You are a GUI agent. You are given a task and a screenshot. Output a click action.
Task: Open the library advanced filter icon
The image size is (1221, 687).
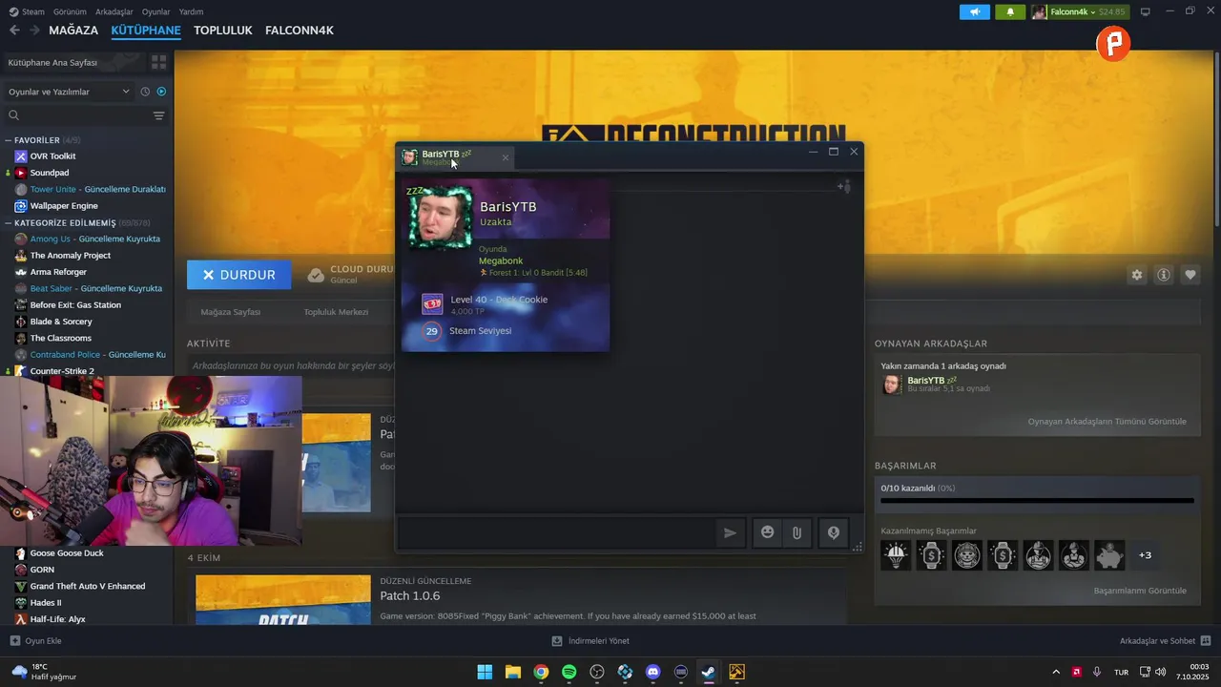point(158,115)
